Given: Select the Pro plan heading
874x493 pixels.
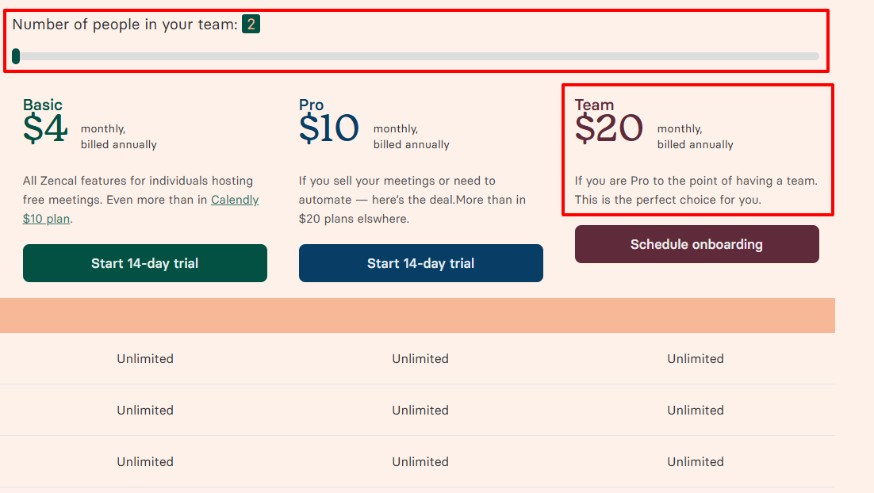Looking at the screenshot, I should (311, 104).
